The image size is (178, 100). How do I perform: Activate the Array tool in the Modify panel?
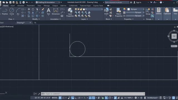point(37,16)
